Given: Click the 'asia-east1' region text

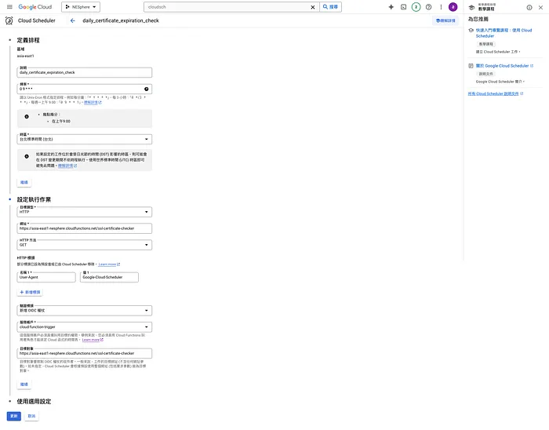Looking at the screenshot, I should 26,56.
